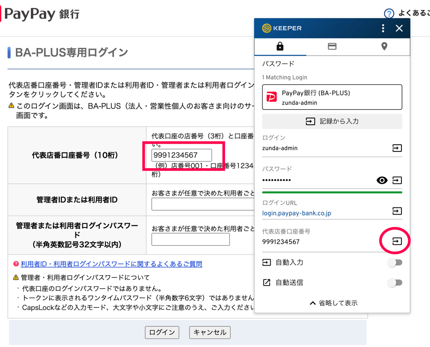Reveal the password with the eye icon
This screenshot has width=430, height=347.
382,180
